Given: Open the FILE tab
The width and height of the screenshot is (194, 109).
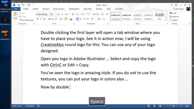Looking at the screenshot, I should [16, 9].
